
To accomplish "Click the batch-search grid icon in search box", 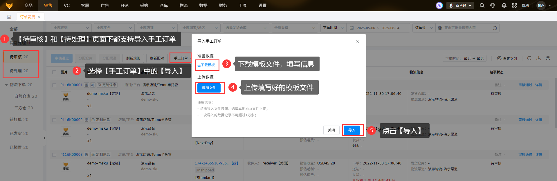I will click(440, 28).
